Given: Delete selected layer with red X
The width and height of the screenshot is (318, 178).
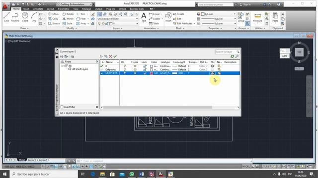Looking at the screenshot, I should click(110, 56).
